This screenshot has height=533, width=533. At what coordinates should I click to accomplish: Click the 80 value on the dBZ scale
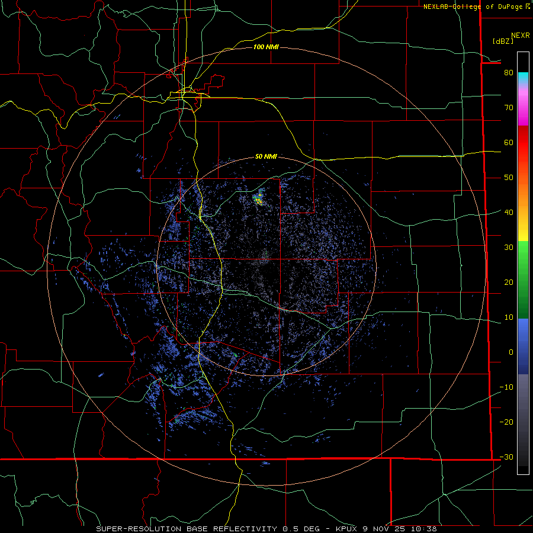[509, 72]
